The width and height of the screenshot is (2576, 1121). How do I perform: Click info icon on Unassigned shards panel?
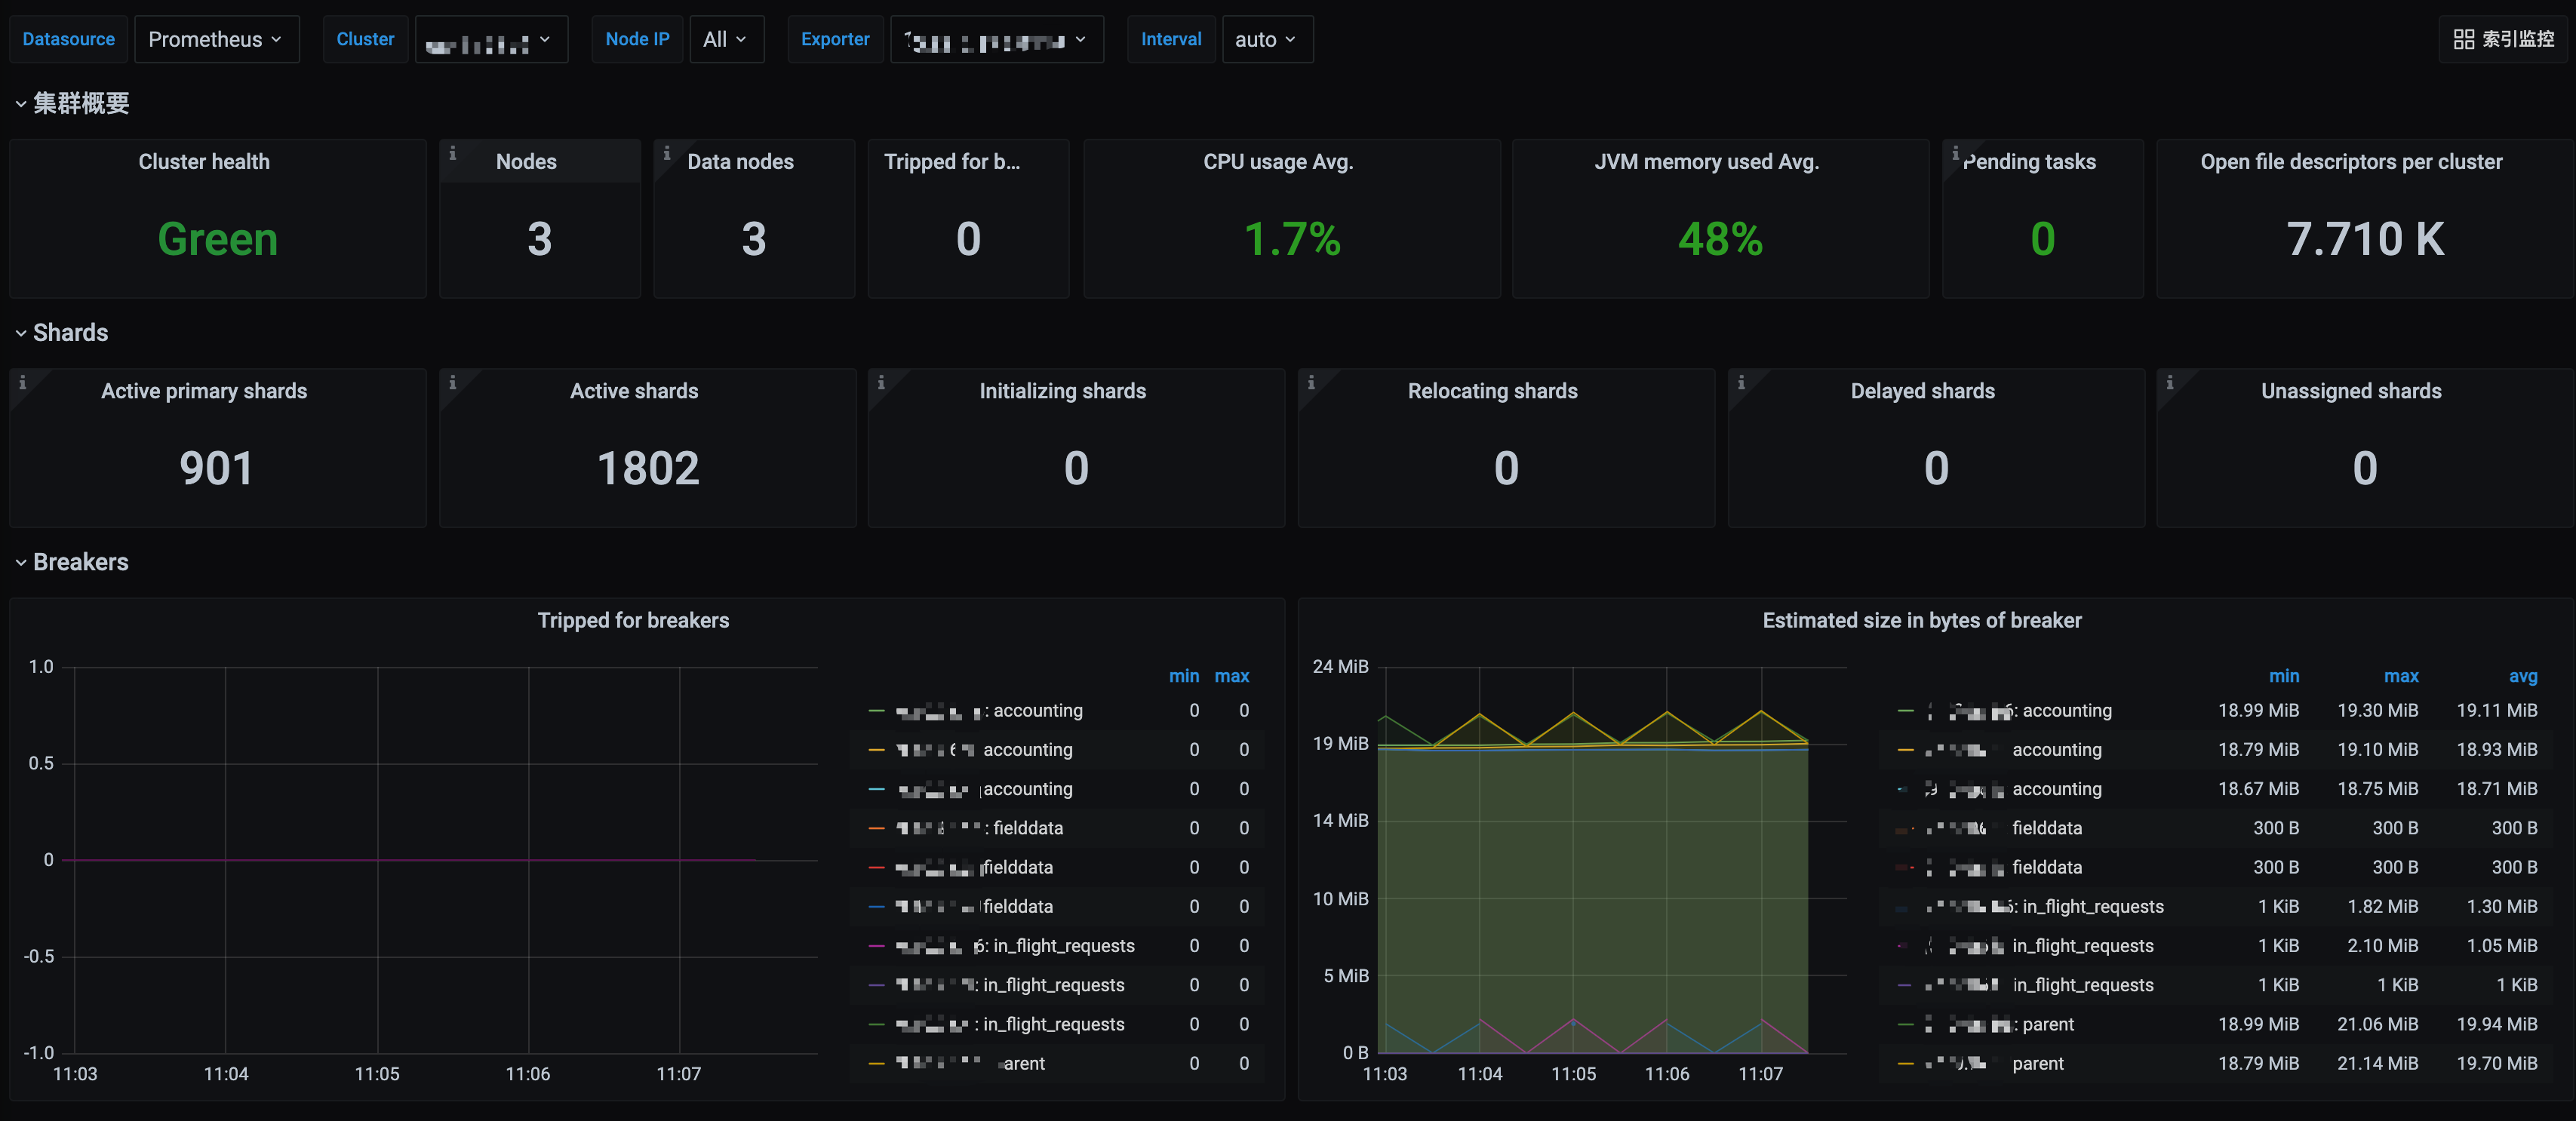[2169, 382]
